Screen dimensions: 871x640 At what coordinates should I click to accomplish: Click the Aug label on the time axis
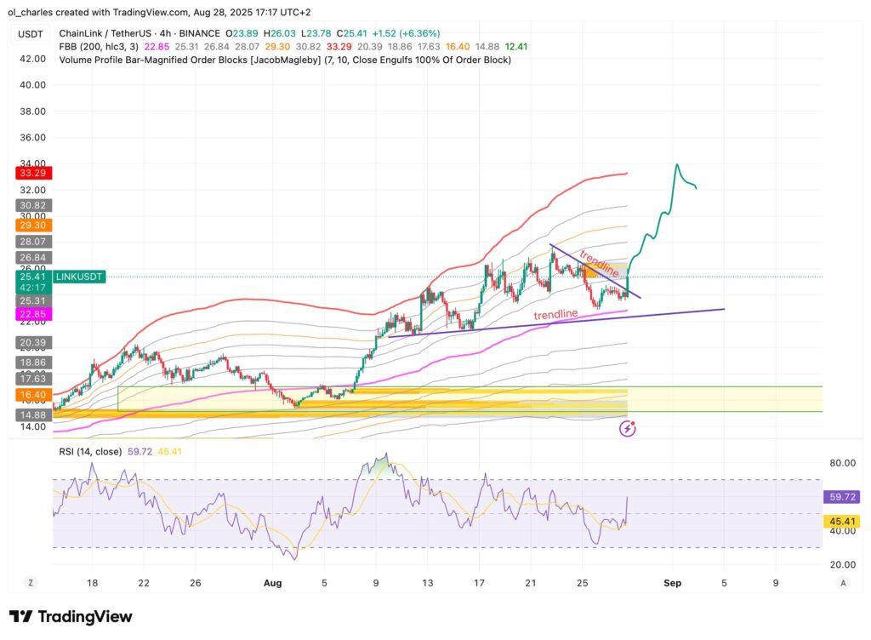tap(273, 583)
